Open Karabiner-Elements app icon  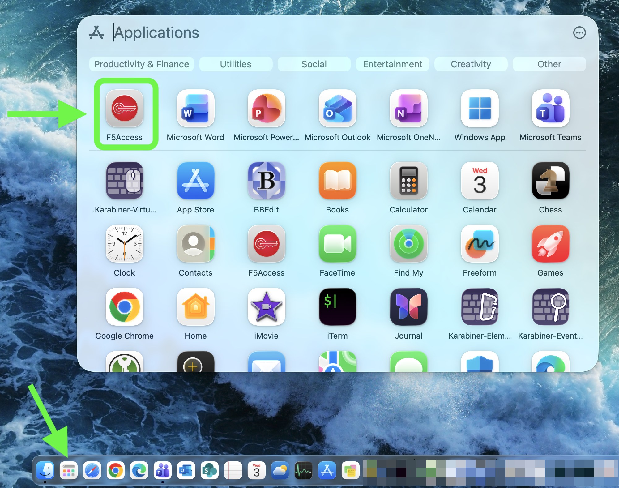[x=480, y=307]
